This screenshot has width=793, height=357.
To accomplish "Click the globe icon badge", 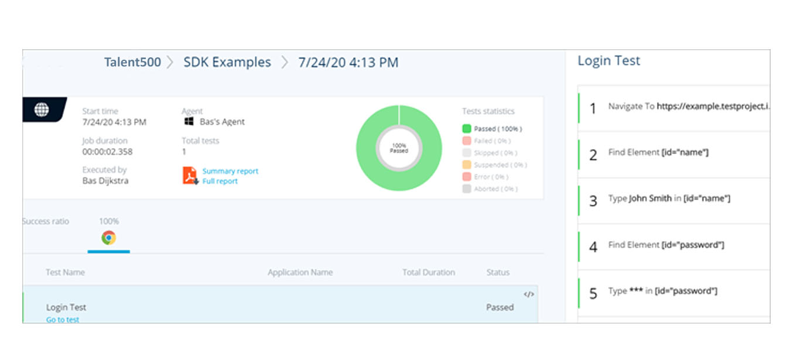I will pos(42,109).
